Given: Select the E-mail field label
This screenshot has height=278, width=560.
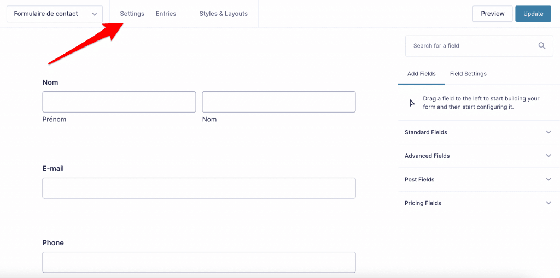Looking at the screenshot, I should (x=53, y=168).
